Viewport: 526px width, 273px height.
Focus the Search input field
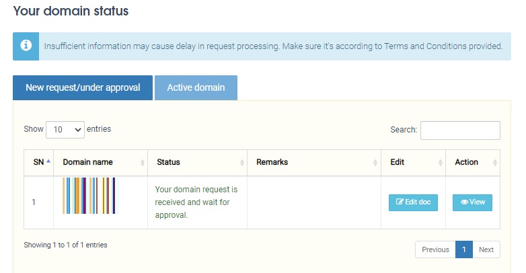tap(460, 130)
